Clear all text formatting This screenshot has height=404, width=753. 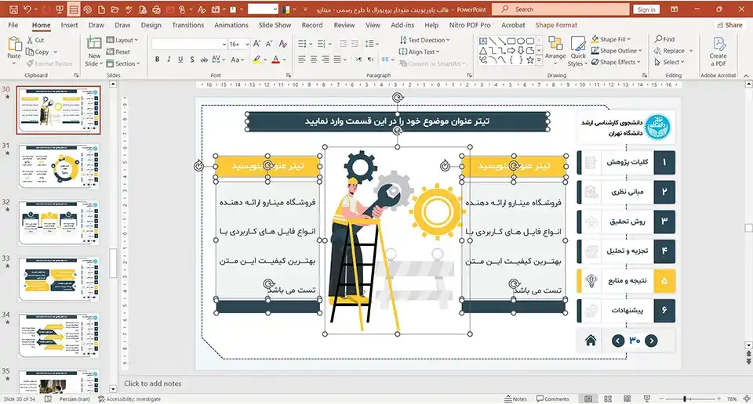tap(283, 44)
